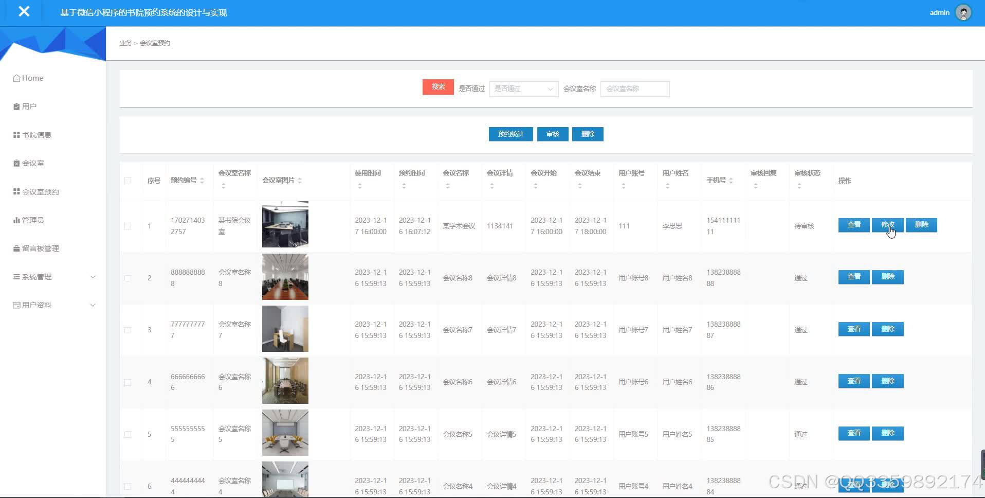The width and height of the screenshot is (985, 498).
Task: Sort by 用户姓名 column arrows
Action: [x=668, y=186]
